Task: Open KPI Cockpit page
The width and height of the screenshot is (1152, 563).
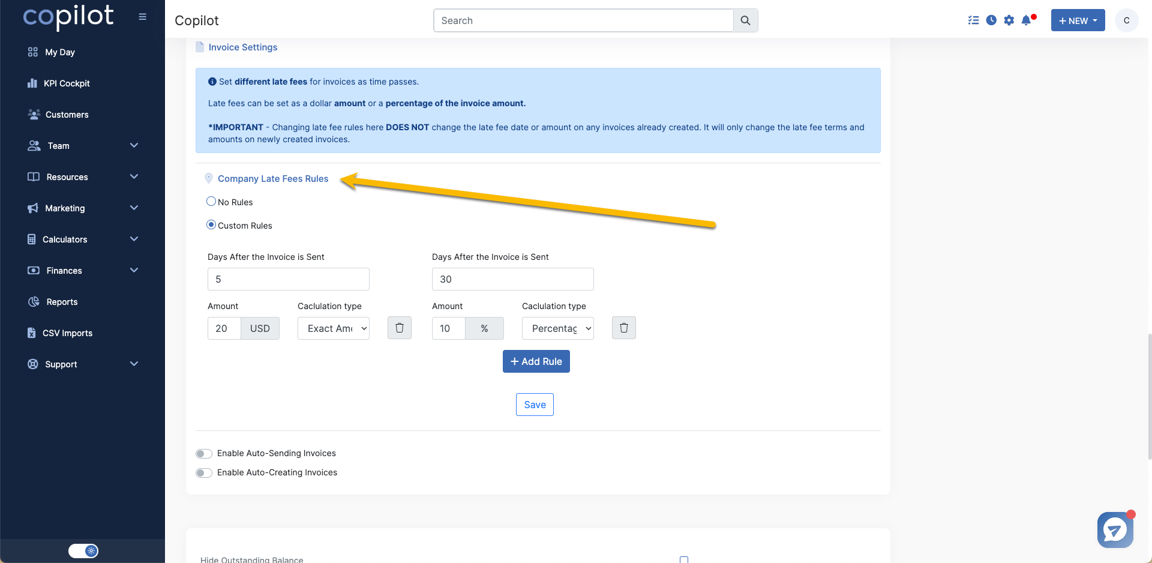Action: pos(67,83)
